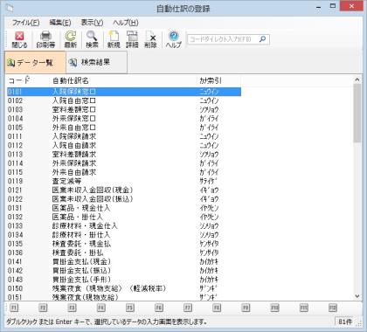Image resolution: width=367 pixels, height=332 pixels.
Task: Click the F4 function key button
Action: (x=100, y=308)
